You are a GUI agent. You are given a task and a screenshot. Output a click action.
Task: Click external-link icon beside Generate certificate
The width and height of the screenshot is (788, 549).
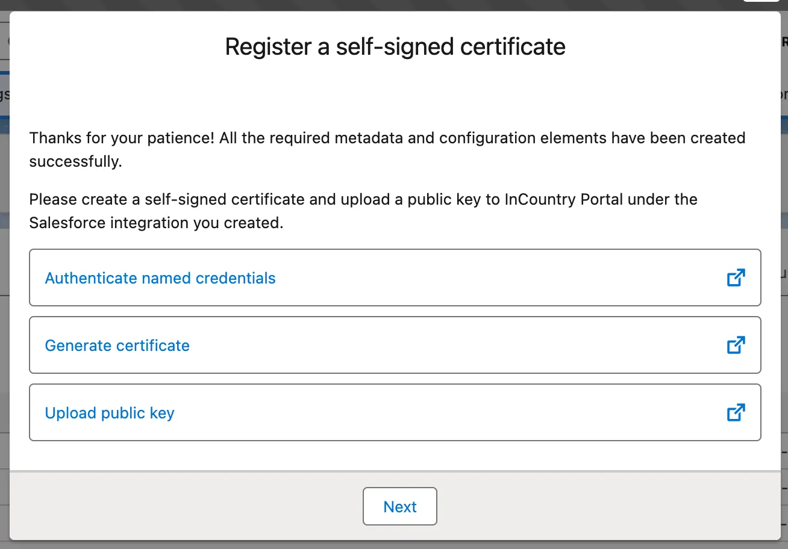point(736,346)
